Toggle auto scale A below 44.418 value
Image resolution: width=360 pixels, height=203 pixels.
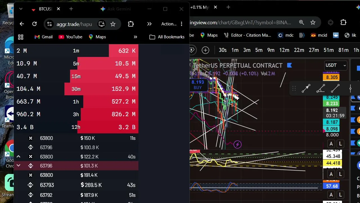(x=331, y=174)
